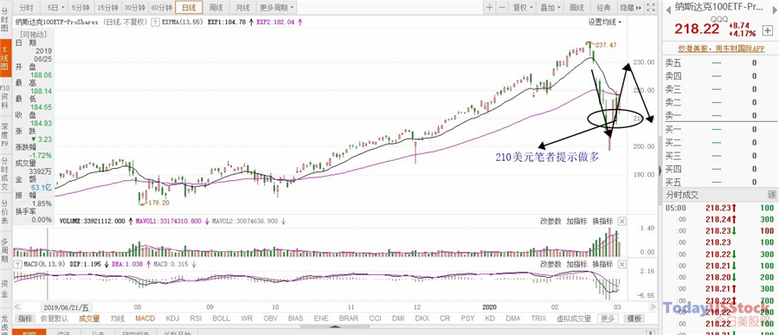Select the RSI indicator
Viewport: 779px width, 335px height.
coord(196,319)
